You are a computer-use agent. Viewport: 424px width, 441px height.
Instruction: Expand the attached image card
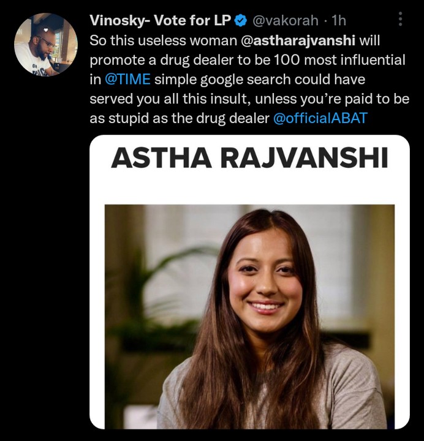point(249,282)
